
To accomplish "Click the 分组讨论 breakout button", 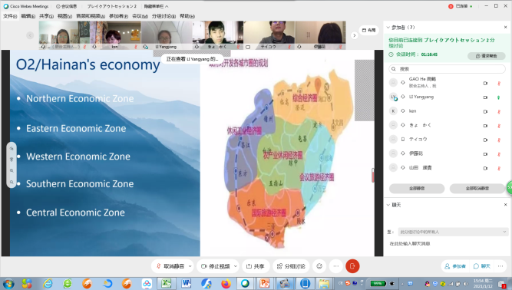I will pos(291,266).
